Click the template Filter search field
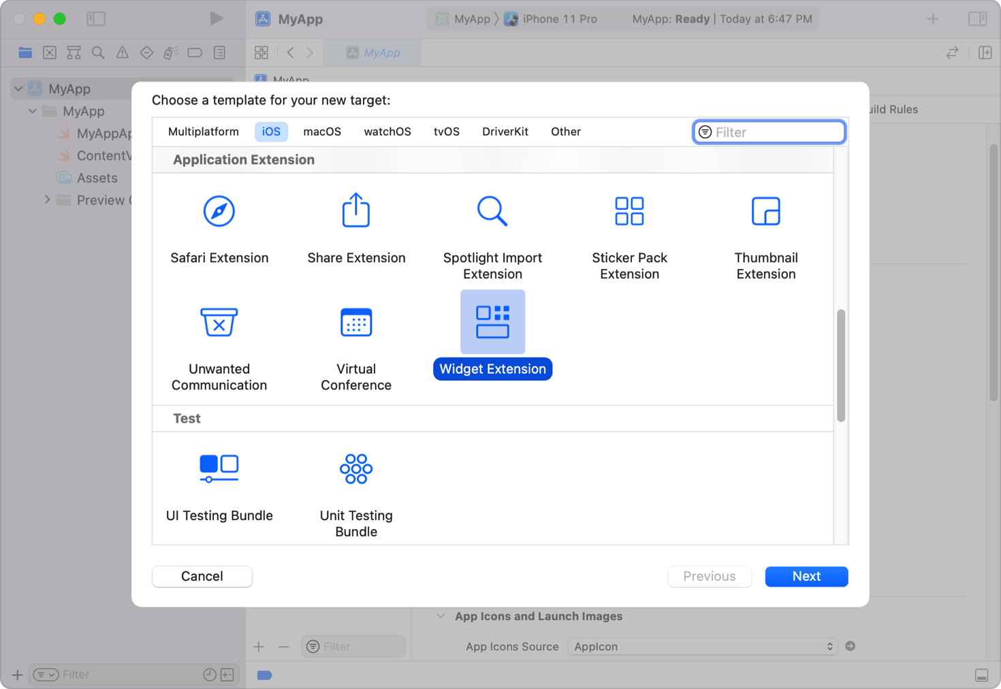This screenshot has height=689, width=1001. 769,132
